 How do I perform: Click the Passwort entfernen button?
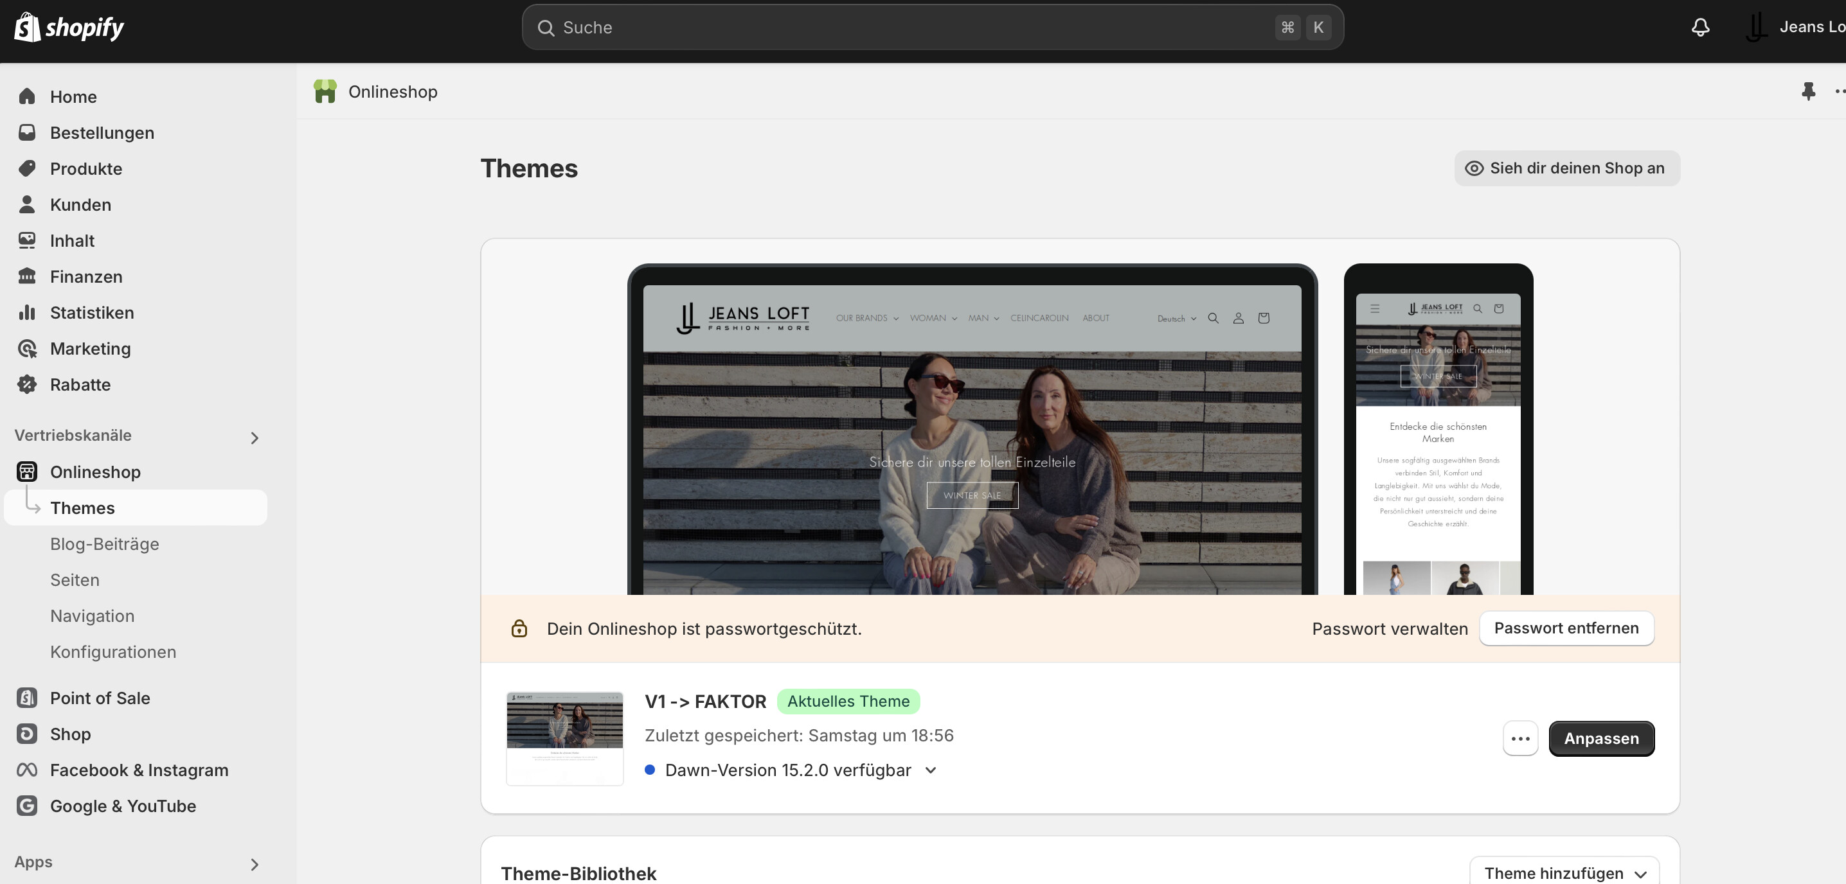point(1566,628)
